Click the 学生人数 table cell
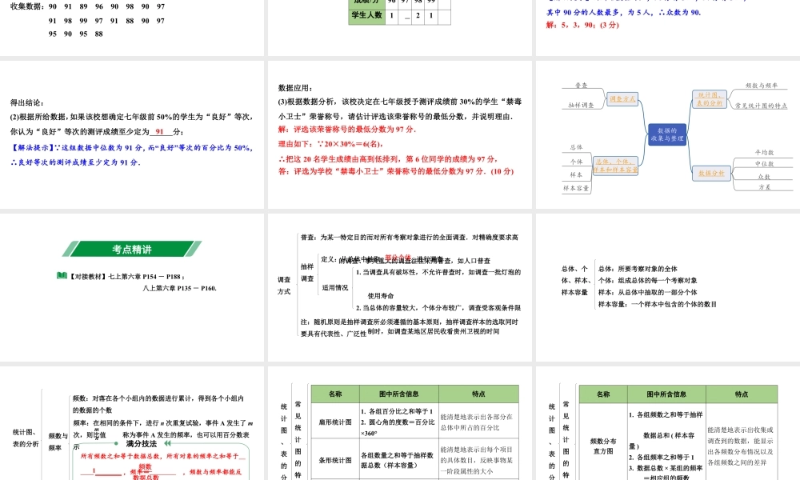 [x=366, y=15]
